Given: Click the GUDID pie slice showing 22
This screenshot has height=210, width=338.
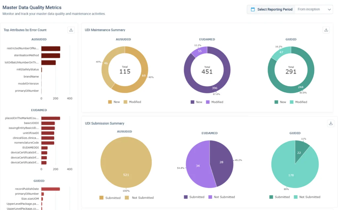Looking at the screenshot, I should point(299,153).
